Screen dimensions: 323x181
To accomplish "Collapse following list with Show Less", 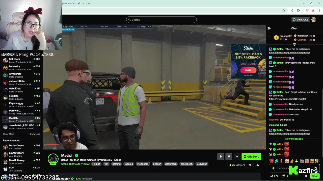I will click(x=35, y=134).
